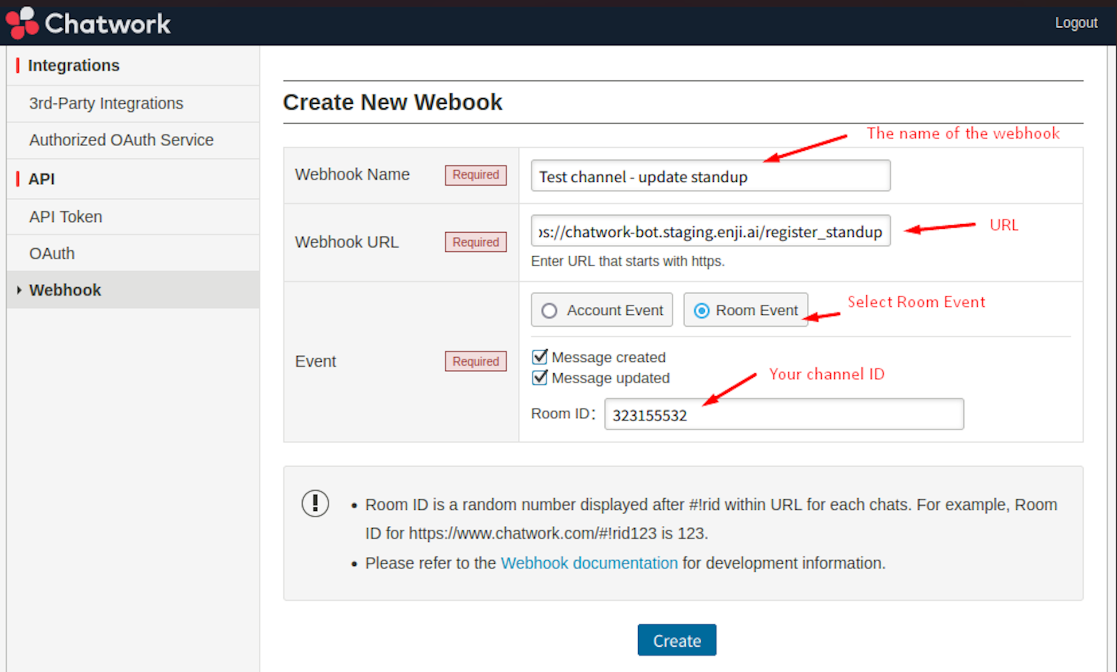Uncheck the Message updated checkbox
Image resolution: width=1117 pixels, height=672 pixels.
[x=540, y=377]
